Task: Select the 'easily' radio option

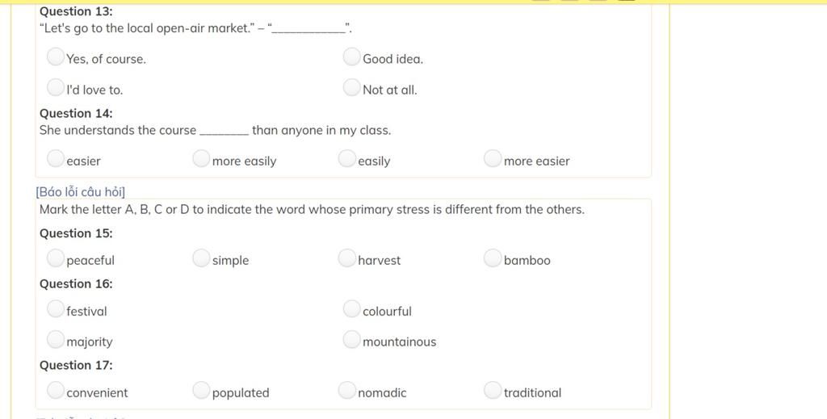Action: coord(347,158)
